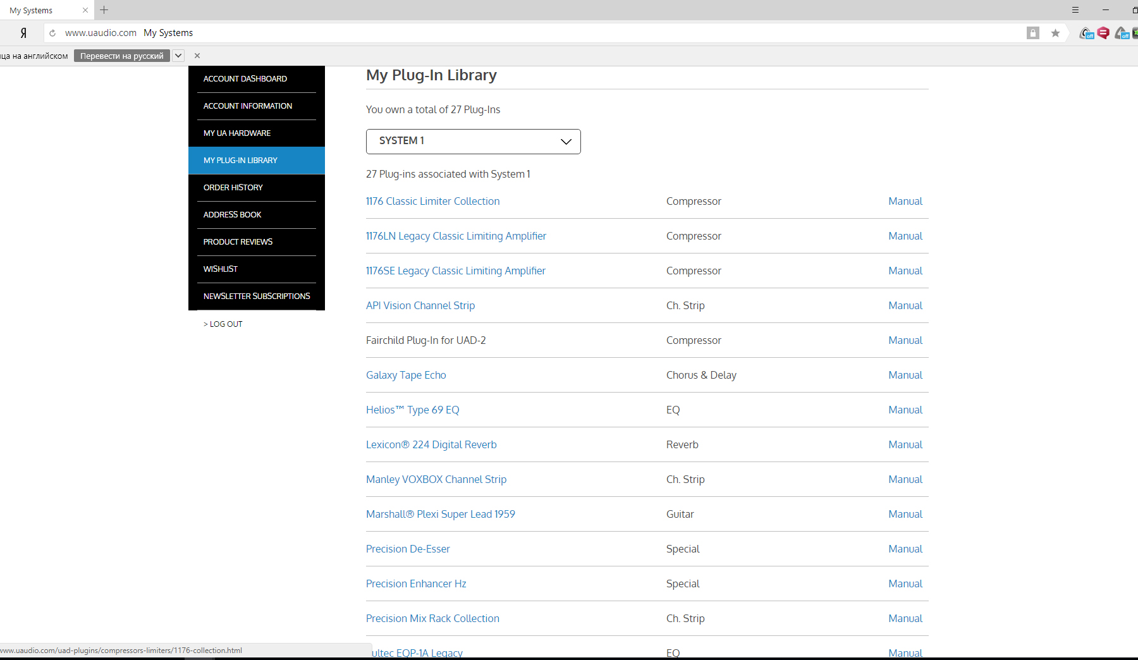The image size is (1138, 660).
Task: Open Helios Type 69 EQ link
Action: 413,410
